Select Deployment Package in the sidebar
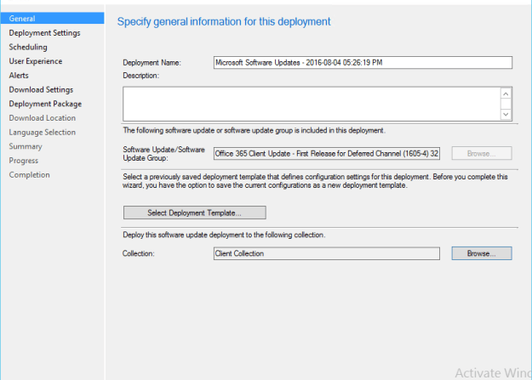Image resolution: width=532 pixels, height=380 pixels. [x=45, y=104]
